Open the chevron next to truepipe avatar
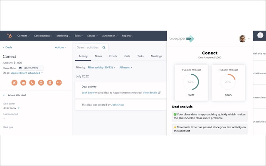The image size is (266, 166). click(249, 39)
